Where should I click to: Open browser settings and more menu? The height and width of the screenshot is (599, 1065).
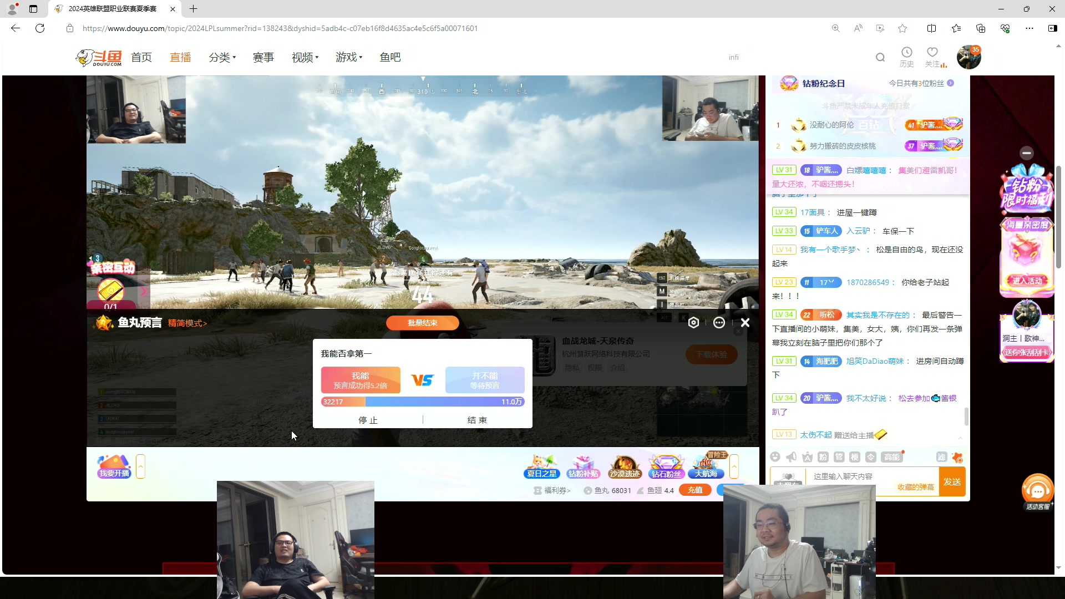pyautogui.click(x=1029, y=28)
